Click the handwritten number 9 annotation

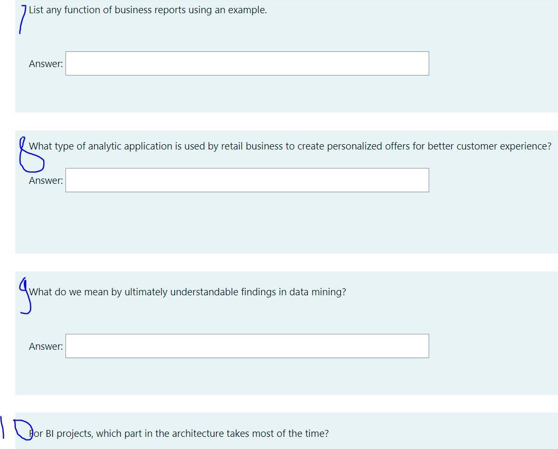pyautogui.click(x=24, y=296)
